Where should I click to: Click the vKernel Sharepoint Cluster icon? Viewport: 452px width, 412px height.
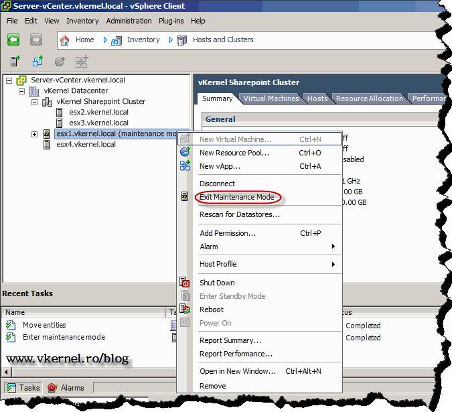47,102
